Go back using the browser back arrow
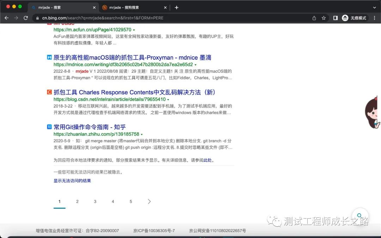Image resolution: width=381 pixels, height=238 pixels. tap(7, 18)
